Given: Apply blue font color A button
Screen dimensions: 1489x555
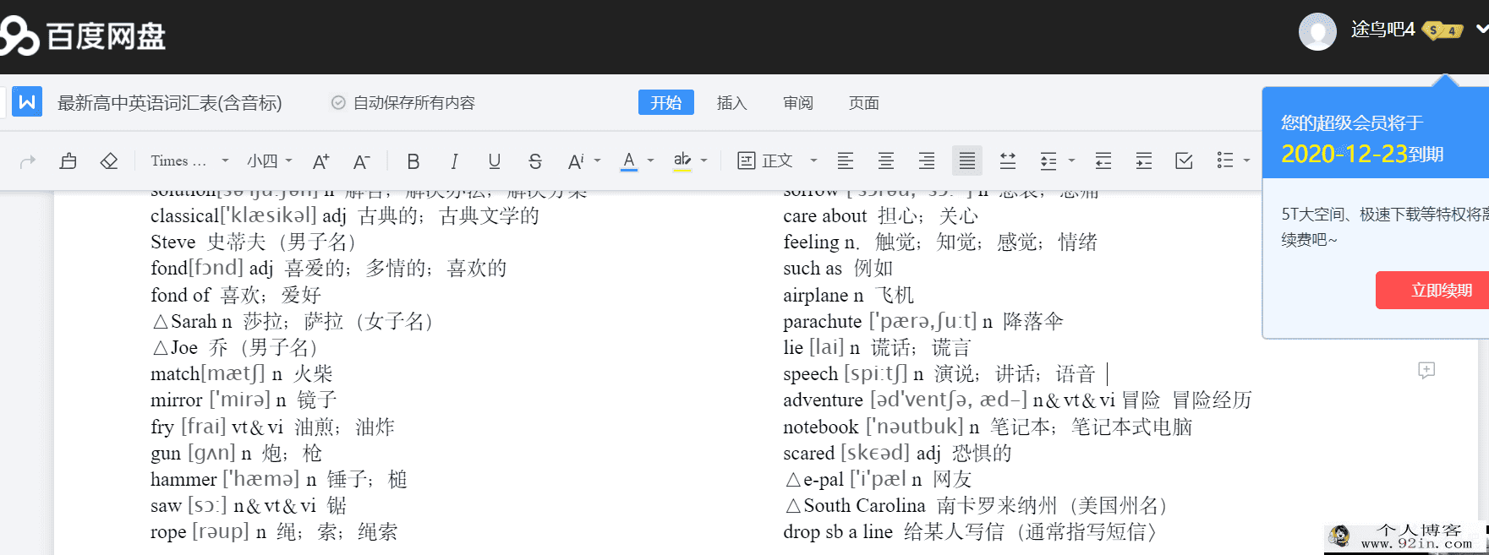Looking at the screenshot, I should (628, 161).
